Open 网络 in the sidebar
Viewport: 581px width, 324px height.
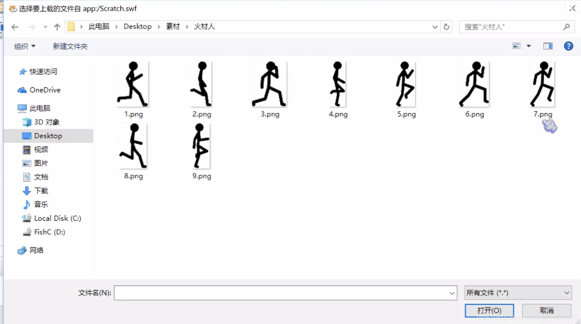[31, 250]
